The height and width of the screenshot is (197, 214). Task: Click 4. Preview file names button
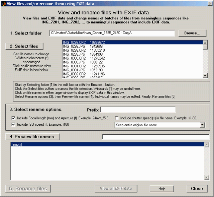(33, 137)
